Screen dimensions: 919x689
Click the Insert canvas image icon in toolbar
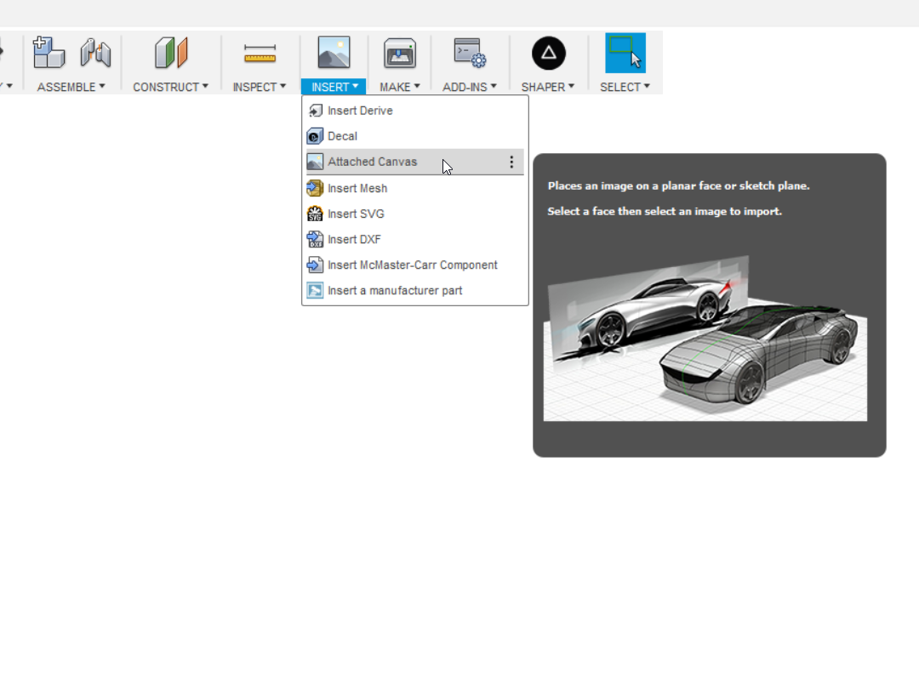334,51
